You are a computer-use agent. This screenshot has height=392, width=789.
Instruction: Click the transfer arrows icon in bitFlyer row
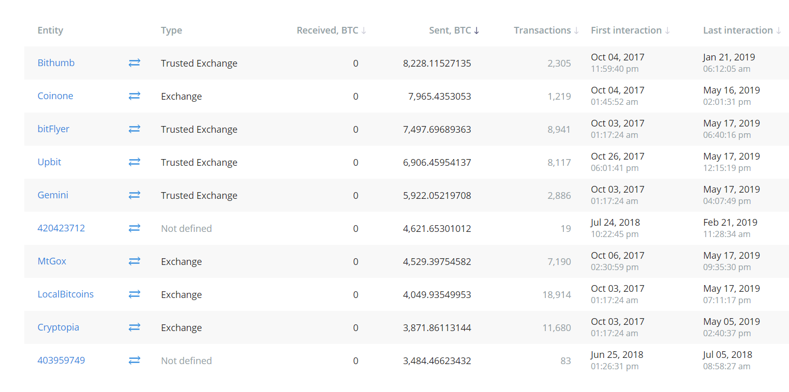click(135, 129)
